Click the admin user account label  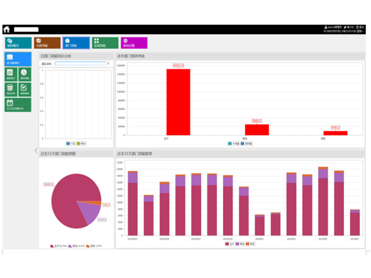333,27
